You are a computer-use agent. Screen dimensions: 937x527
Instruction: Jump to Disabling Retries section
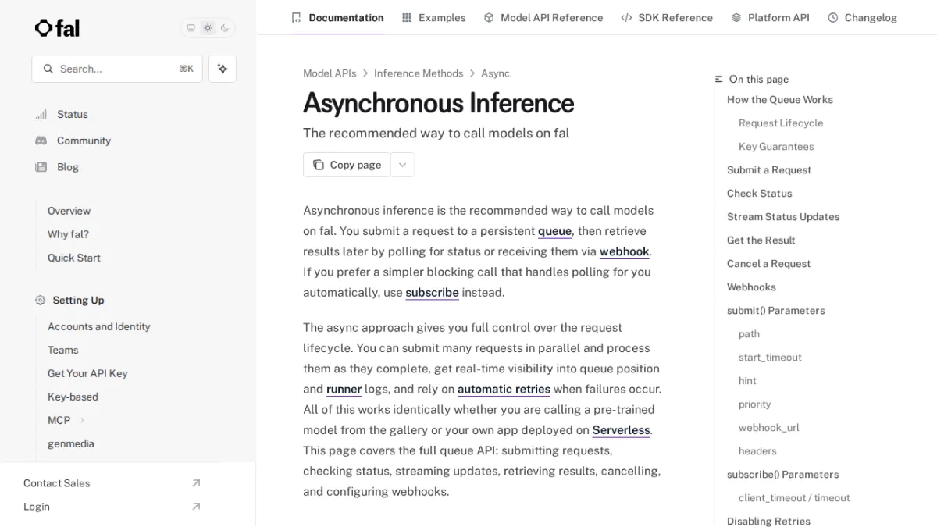click(768, 522)
